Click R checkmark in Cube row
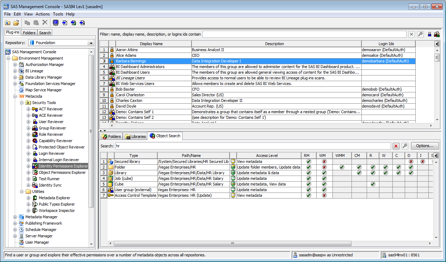Image resolution: width=446 pixels, height=262 pixels. point(373,184)
